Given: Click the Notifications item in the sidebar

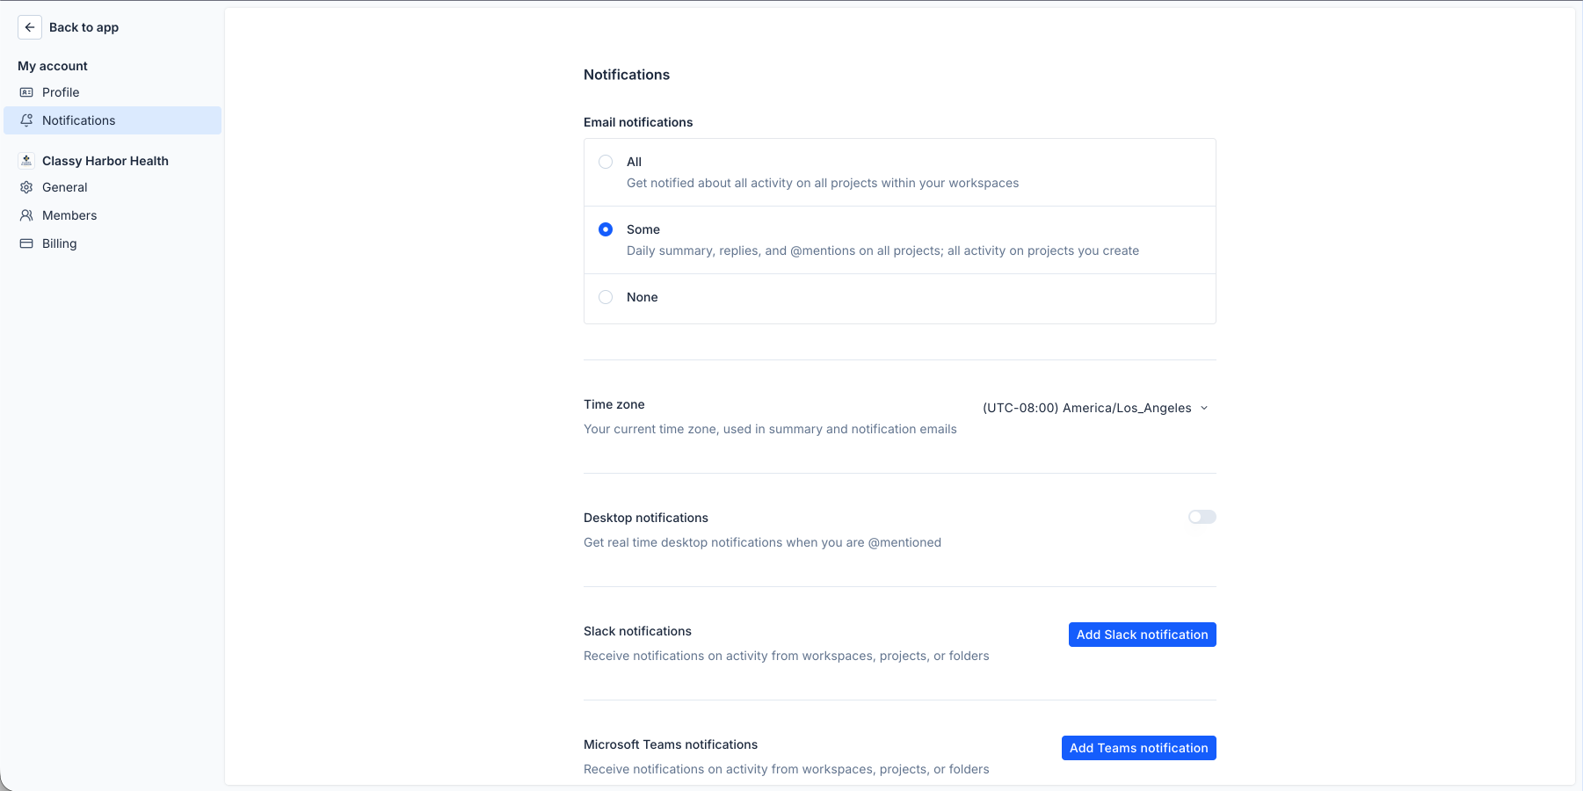Looking at the screenshot, I should click(78, 120).
